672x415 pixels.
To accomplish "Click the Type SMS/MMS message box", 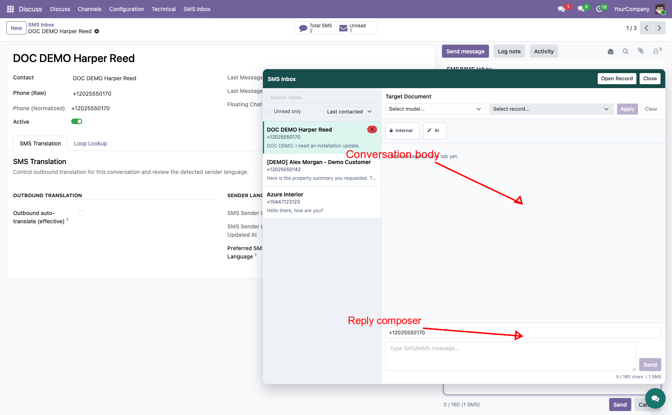I will point(511,357).
